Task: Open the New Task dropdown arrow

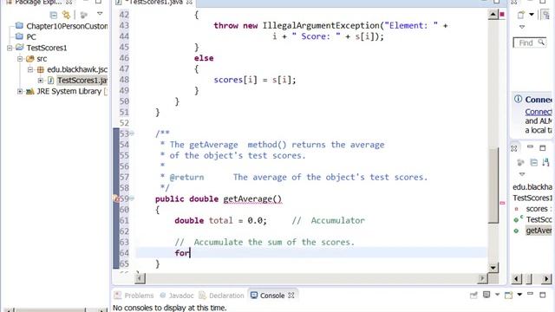Action: click(532, 15)
